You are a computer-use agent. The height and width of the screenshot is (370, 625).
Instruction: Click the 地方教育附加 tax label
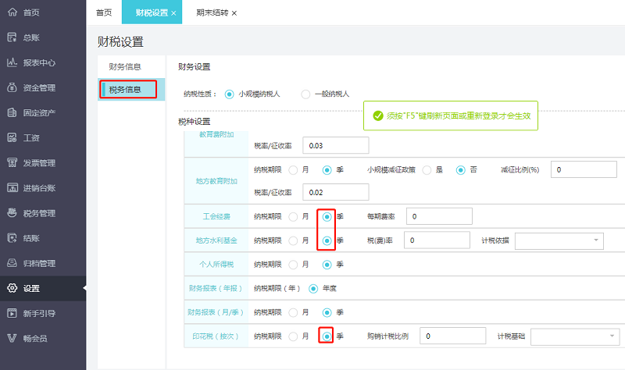216,181
